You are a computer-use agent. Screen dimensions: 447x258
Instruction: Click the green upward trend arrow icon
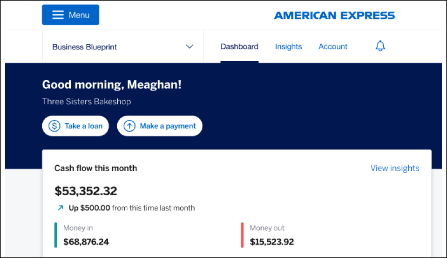(60, 208)
